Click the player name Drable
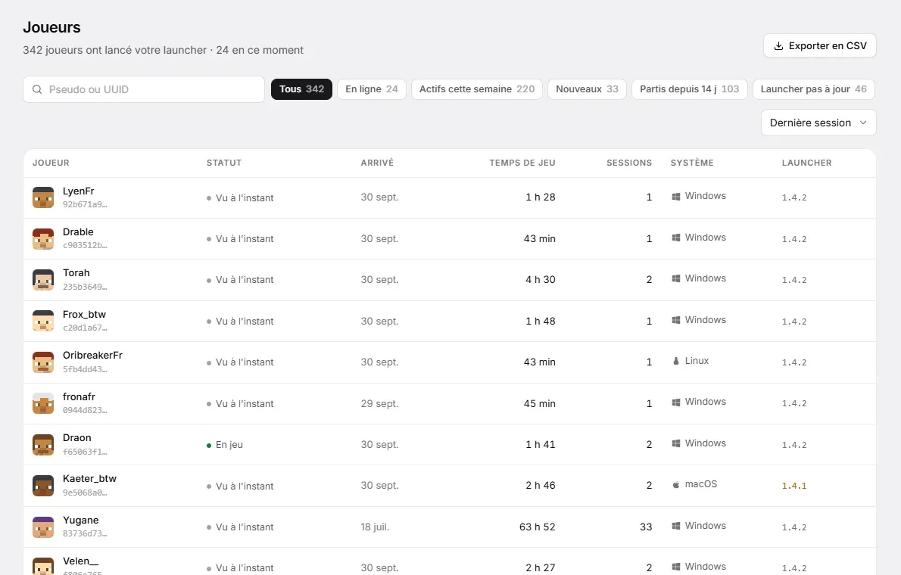Screen dimensions: 901x575 pos(78,232)
